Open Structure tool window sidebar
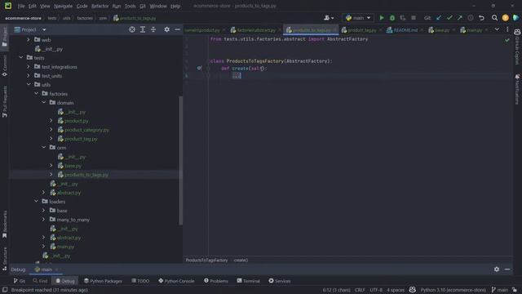Viewport: 522px width, 294px height. [x=4, y=259]
